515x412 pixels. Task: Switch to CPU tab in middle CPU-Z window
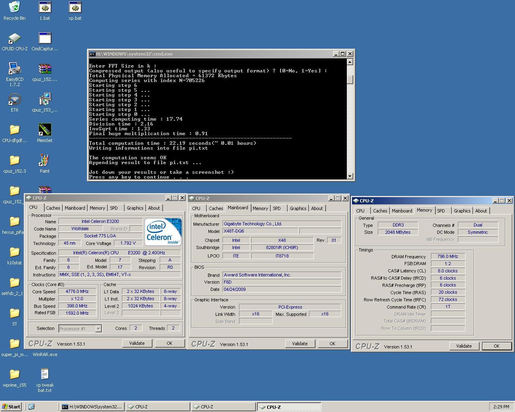(x=196, y=208)
